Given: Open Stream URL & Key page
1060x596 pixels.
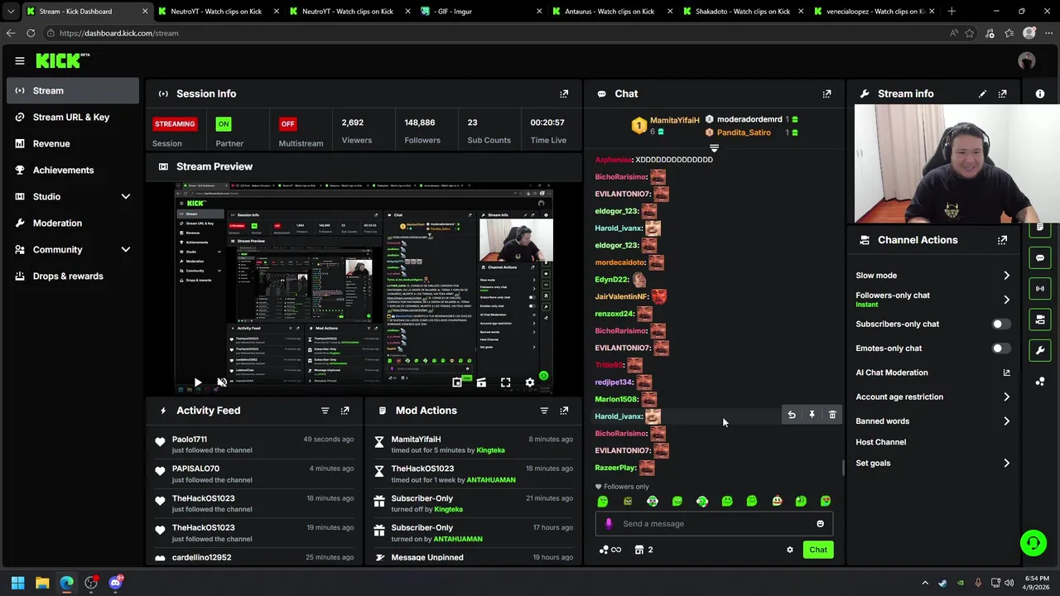Looking at the screenshot, I should pos(73,118).
